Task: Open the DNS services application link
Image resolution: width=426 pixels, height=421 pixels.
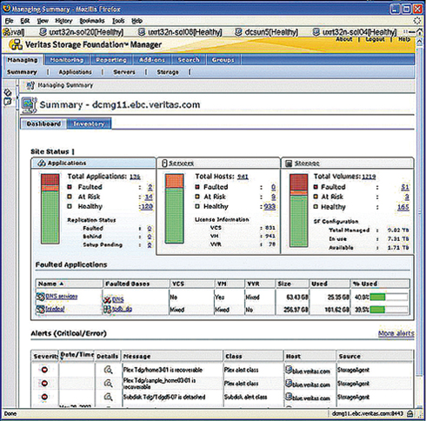Action: [x=62, y=297]
